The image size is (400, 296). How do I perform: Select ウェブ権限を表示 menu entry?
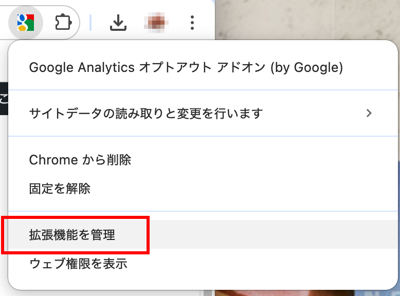78,264
